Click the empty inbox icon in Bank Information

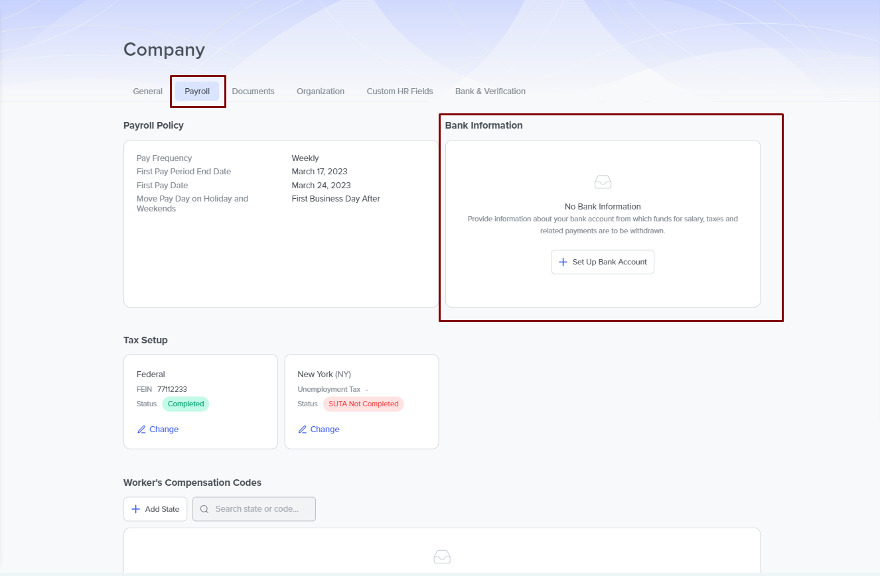tap(603, 182)
